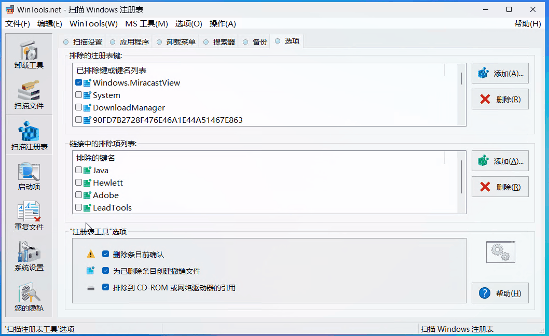This screenshot has width=549, height=336.
Task: Select the 扫描注册表 sidebar tool
Action: point(29,135)
